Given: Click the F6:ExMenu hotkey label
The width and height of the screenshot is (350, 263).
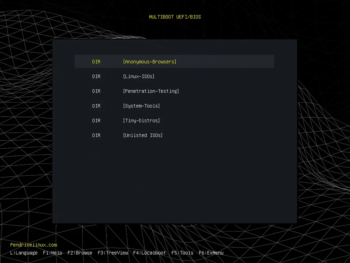Looking at the screenshot, I should pos(211,253).
